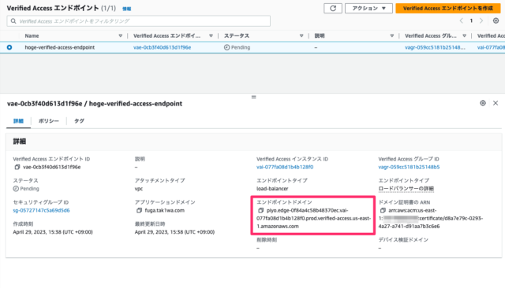Switch to the 詳細 tab
Viewport: 505px width, 288px height.
click(x=18, y=121)
